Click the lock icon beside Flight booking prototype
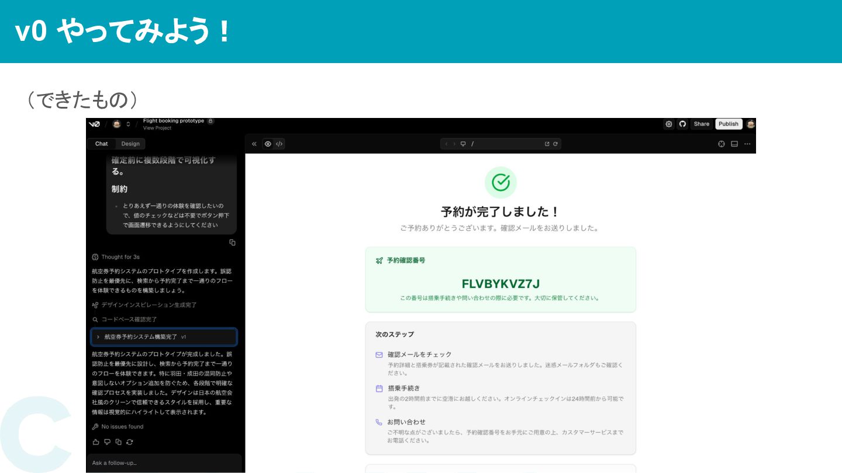Screen dimensions: 842x473 pos(210,121)
